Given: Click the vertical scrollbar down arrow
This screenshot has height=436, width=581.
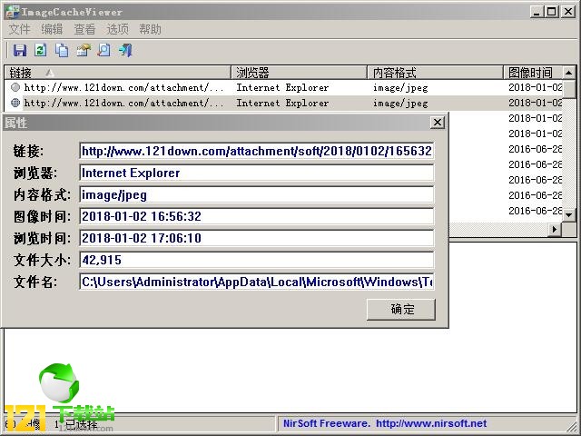Looking at the screenshot, I should pyautogui.click(x=569, y=214).
